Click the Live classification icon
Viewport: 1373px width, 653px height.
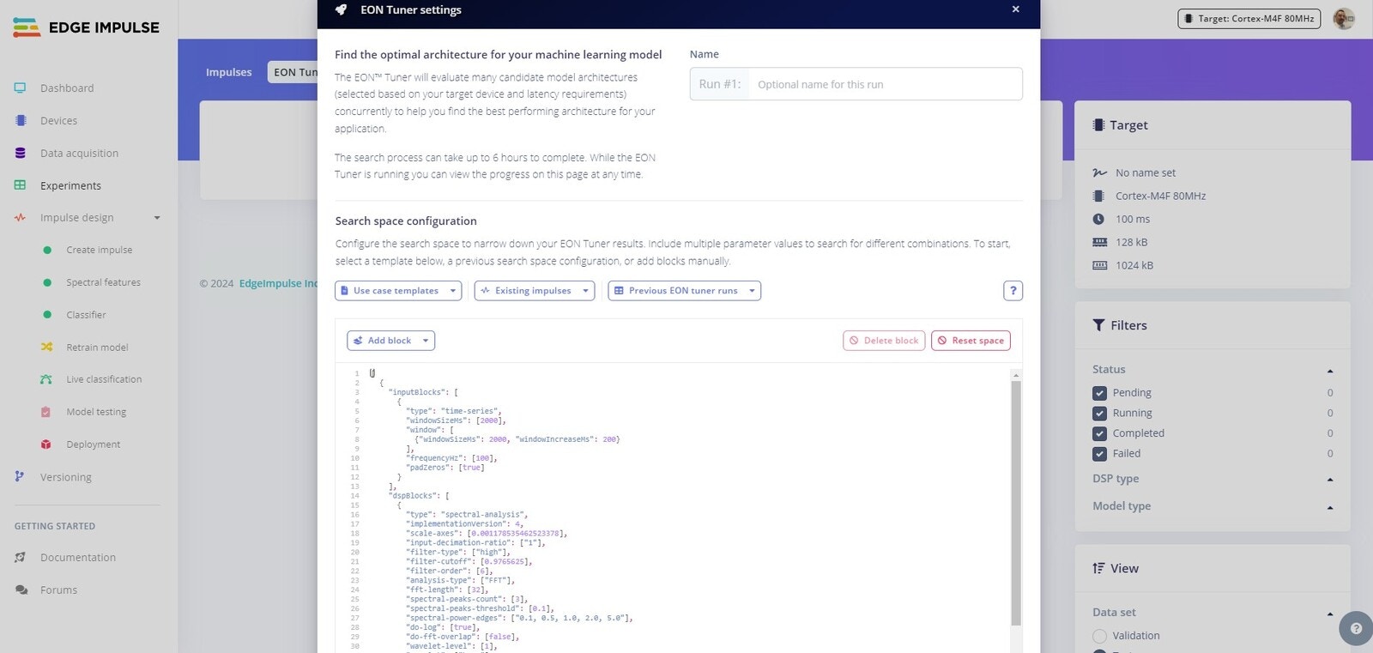click(x=46, y=379)
